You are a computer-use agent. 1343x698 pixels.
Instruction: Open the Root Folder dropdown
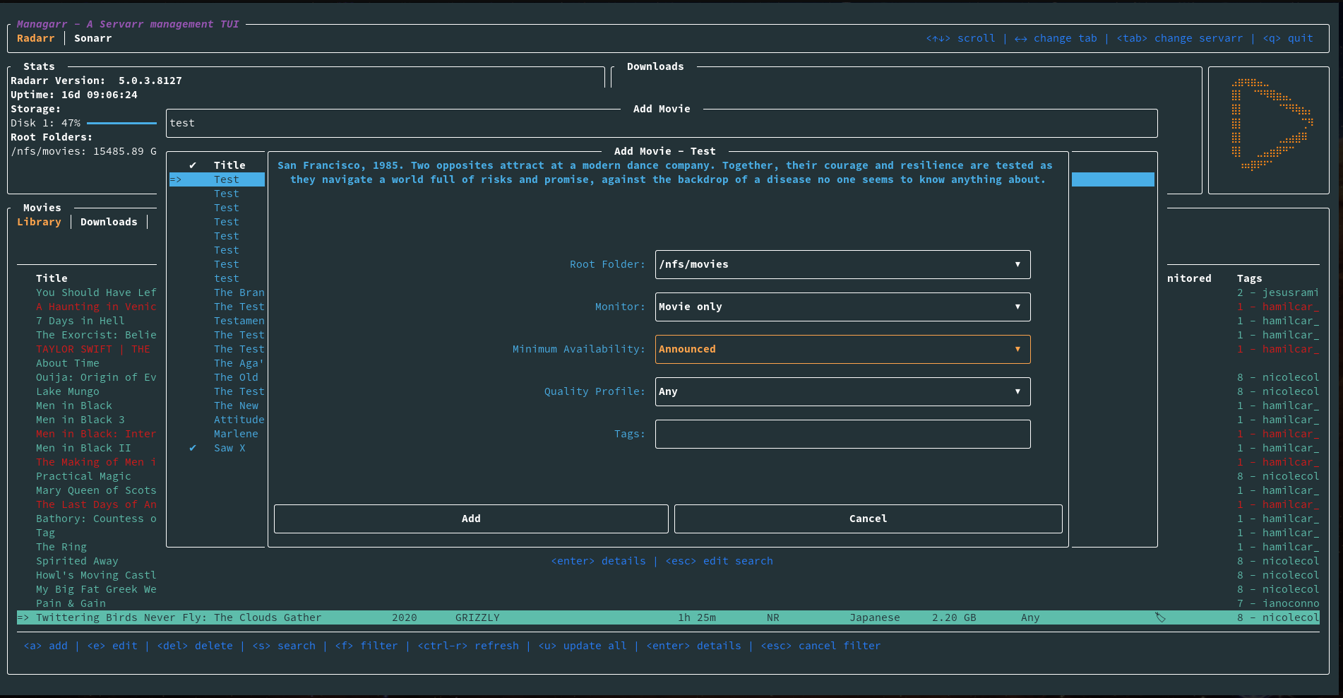click(842, 264)
